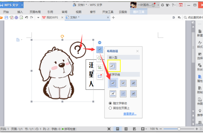
Task: Open the 页面布局 ribbon tab
Action: tap(35, 12)
